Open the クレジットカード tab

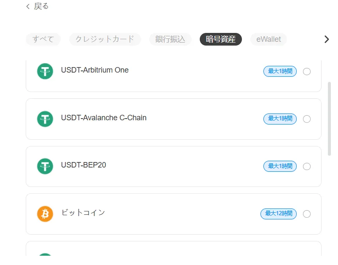105,39
